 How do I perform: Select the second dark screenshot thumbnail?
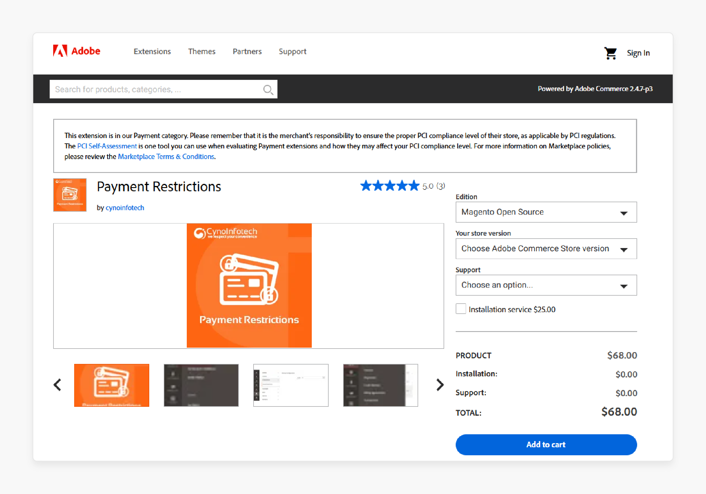201,385
